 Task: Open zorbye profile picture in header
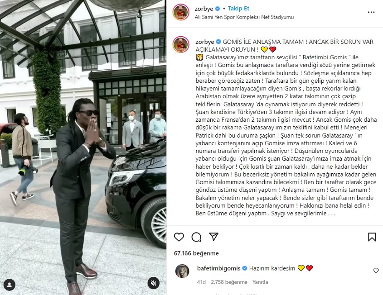[x=181, y=12]
